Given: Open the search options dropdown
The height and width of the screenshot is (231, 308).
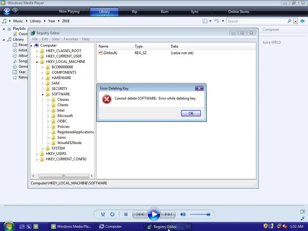Looking at the screenshot, I should point(295,21).
